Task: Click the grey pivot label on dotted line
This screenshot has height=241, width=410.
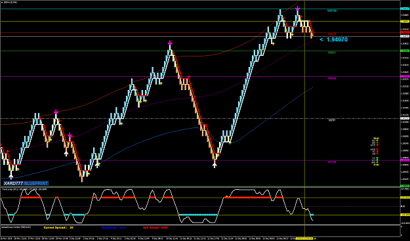Action: pos(332,120)
